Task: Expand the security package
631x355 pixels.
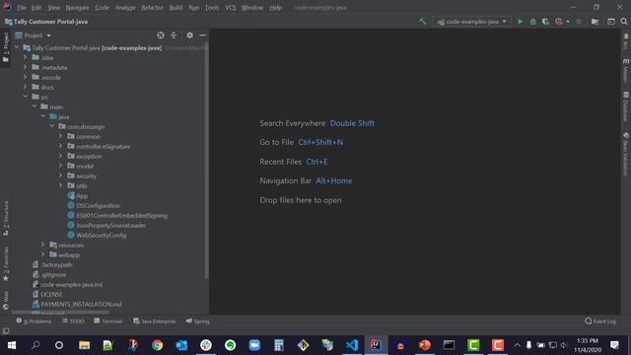Action: point(61,176)
